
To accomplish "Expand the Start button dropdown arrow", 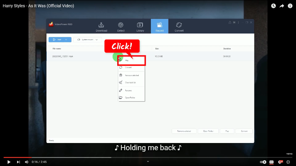I will point(66,40).
